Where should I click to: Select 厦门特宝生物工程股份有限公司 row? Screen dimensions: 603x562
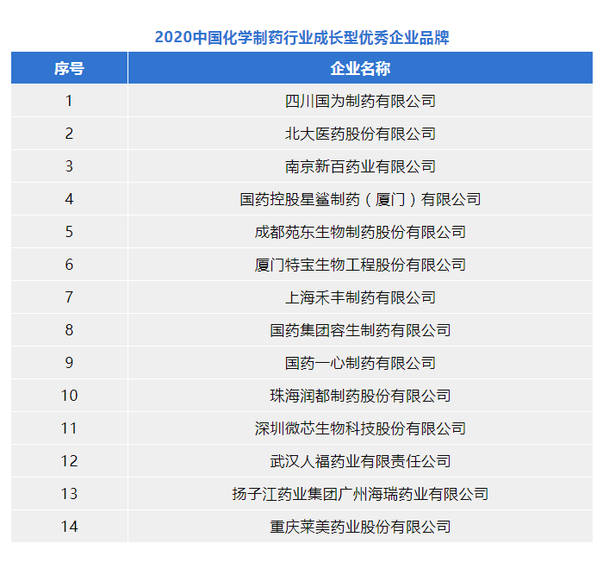pos(360,265)
